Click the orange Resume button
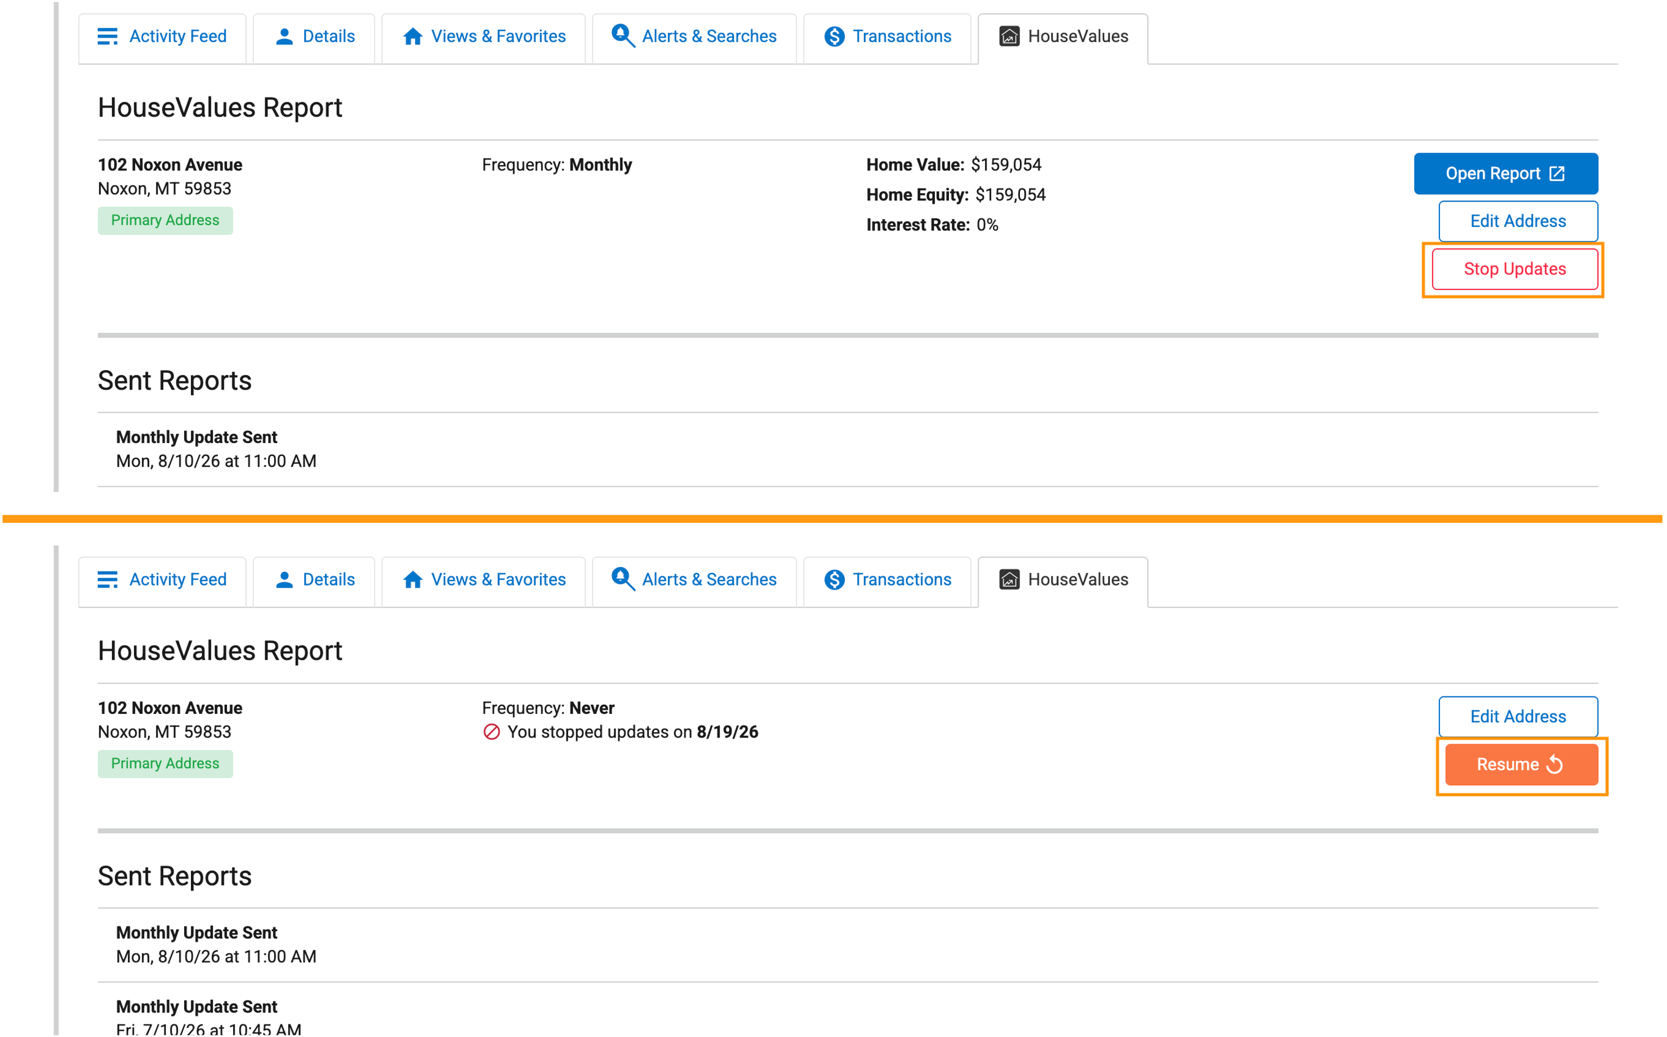 pyautogui.click(x=1522, y=764)
